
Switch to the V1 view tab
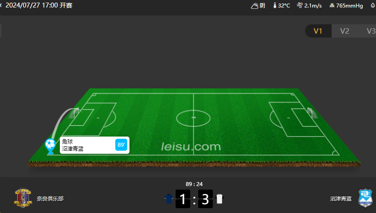[x=318, y=31]
